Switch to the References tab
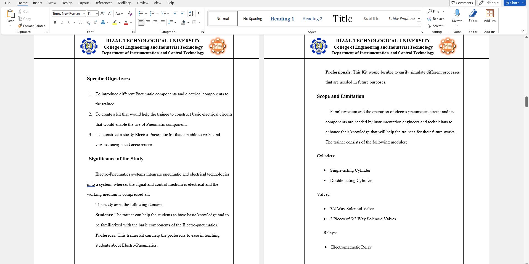The height and width of the screenshot is (264, 529). point(104,3)
